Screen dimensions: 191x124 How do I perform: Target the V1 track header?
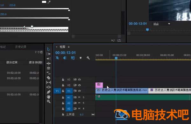pyautogui.click(x=69, y=91)
